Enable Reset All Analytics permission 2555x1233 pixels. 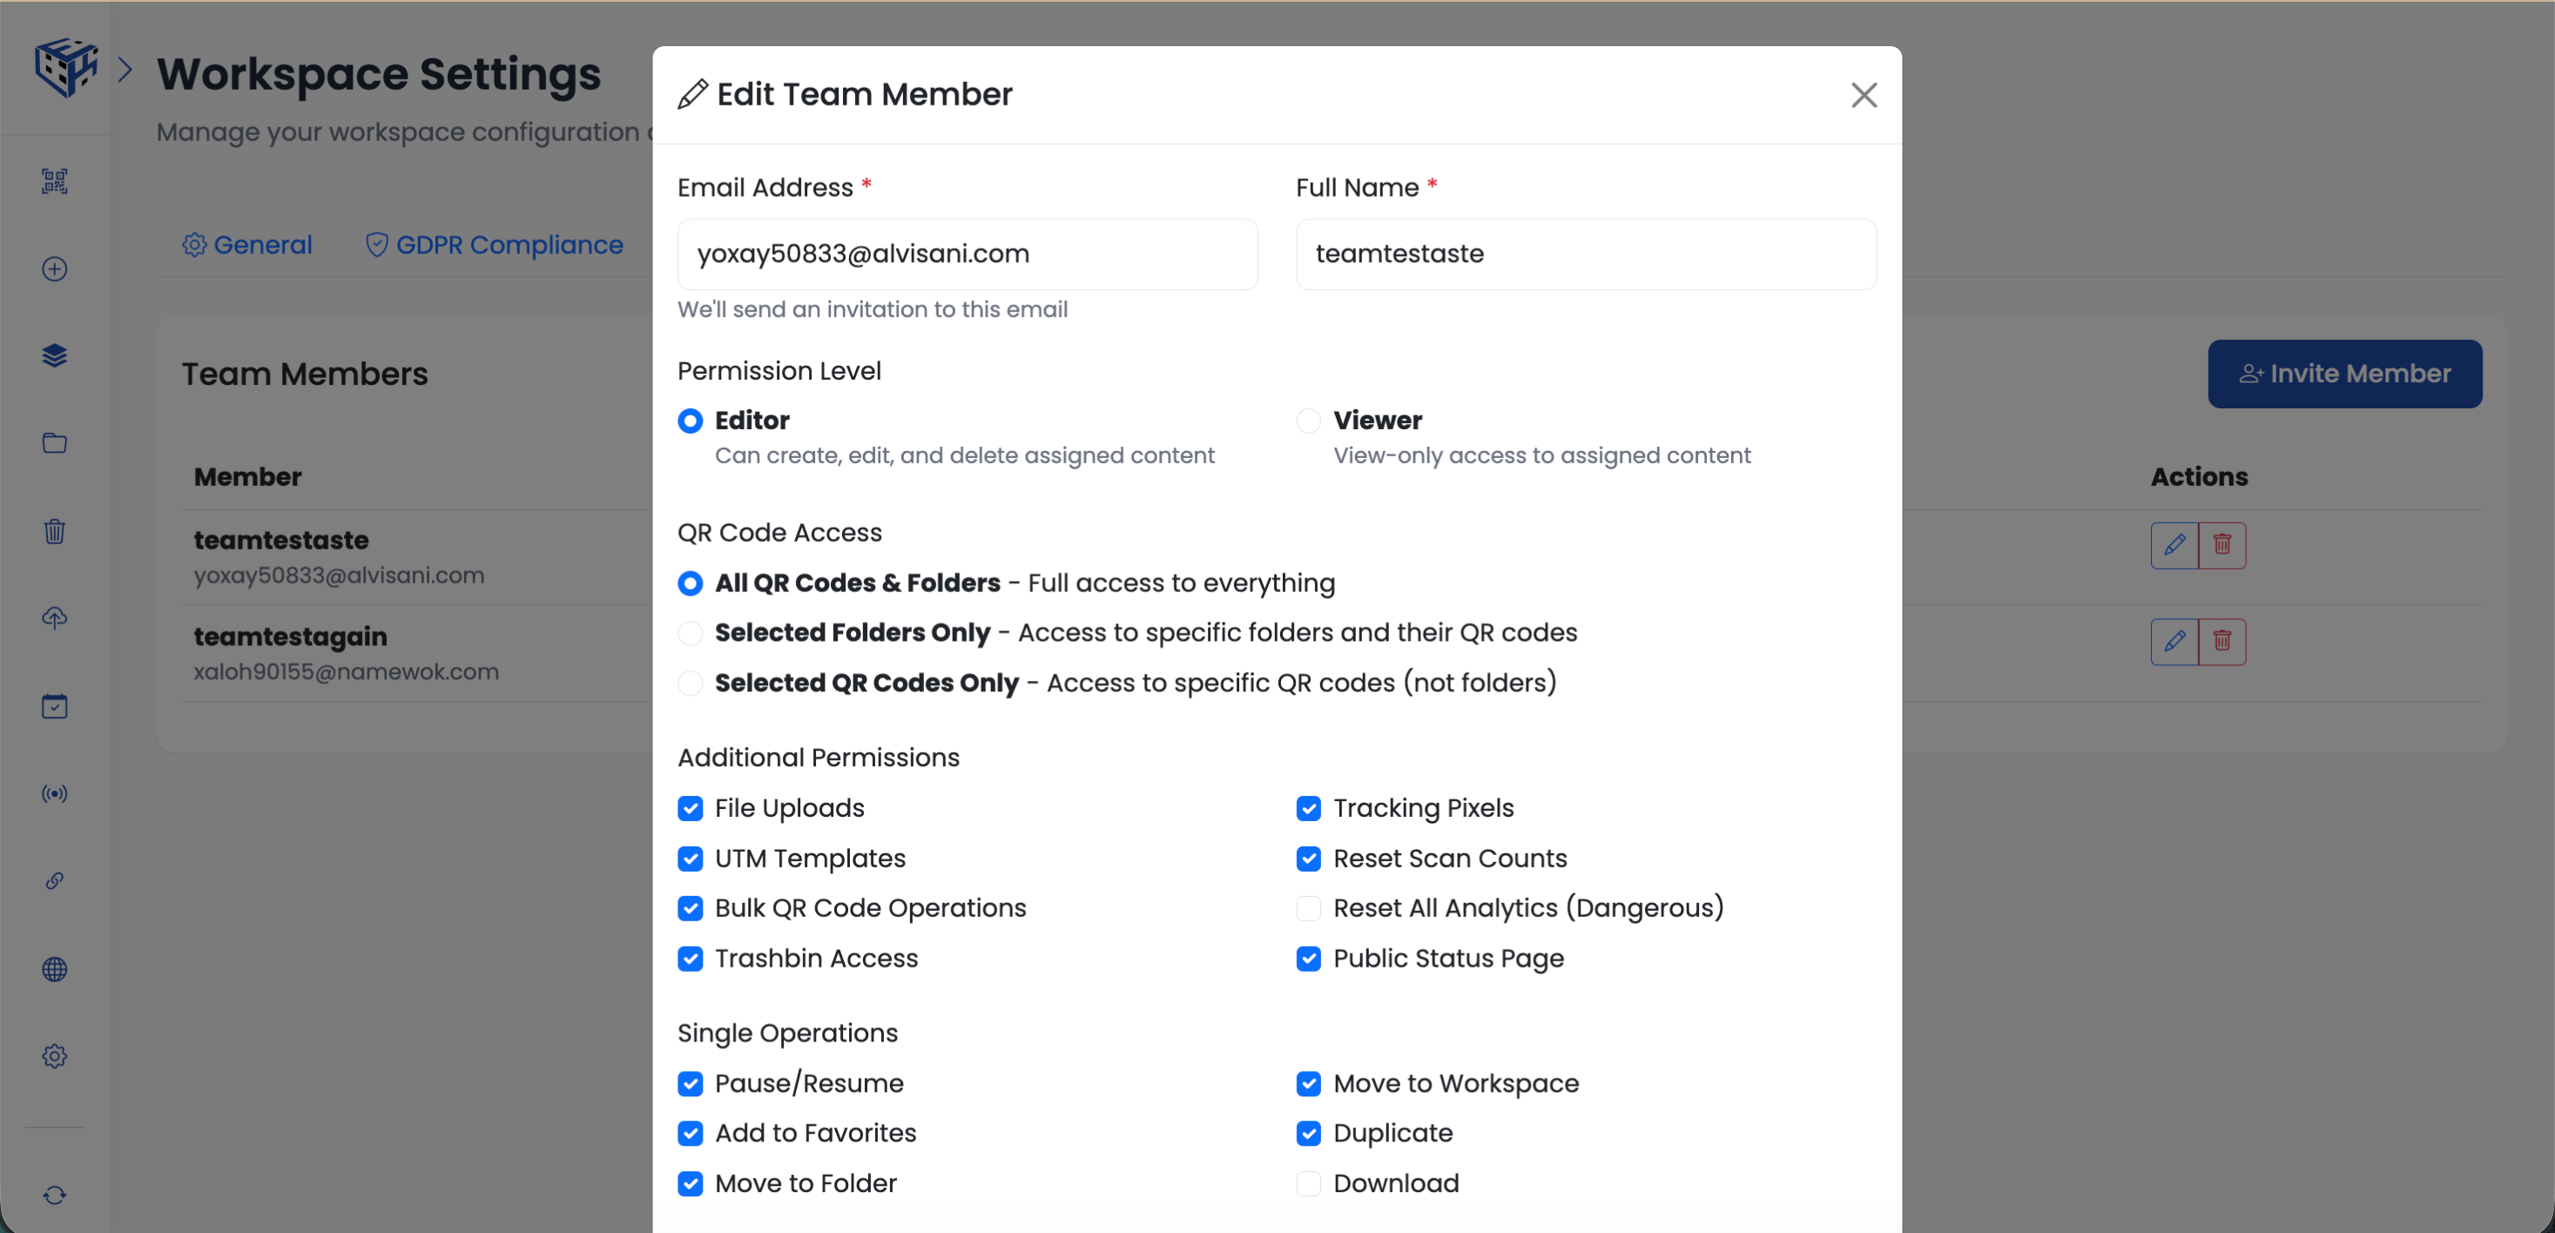click(1307, 907)
